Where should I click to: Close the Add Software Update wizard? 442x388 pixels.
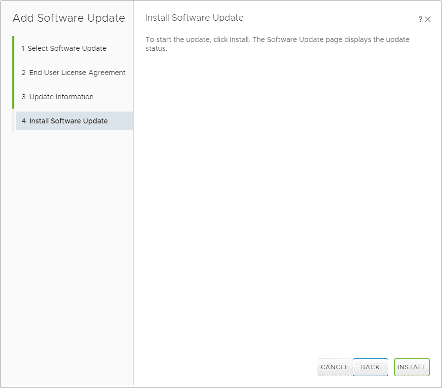click(x=428, y=19)
